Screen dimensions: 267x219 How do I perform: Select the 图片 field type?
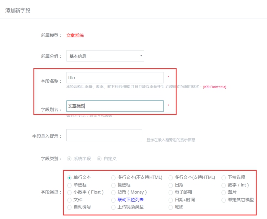click(x=224, y=192)
